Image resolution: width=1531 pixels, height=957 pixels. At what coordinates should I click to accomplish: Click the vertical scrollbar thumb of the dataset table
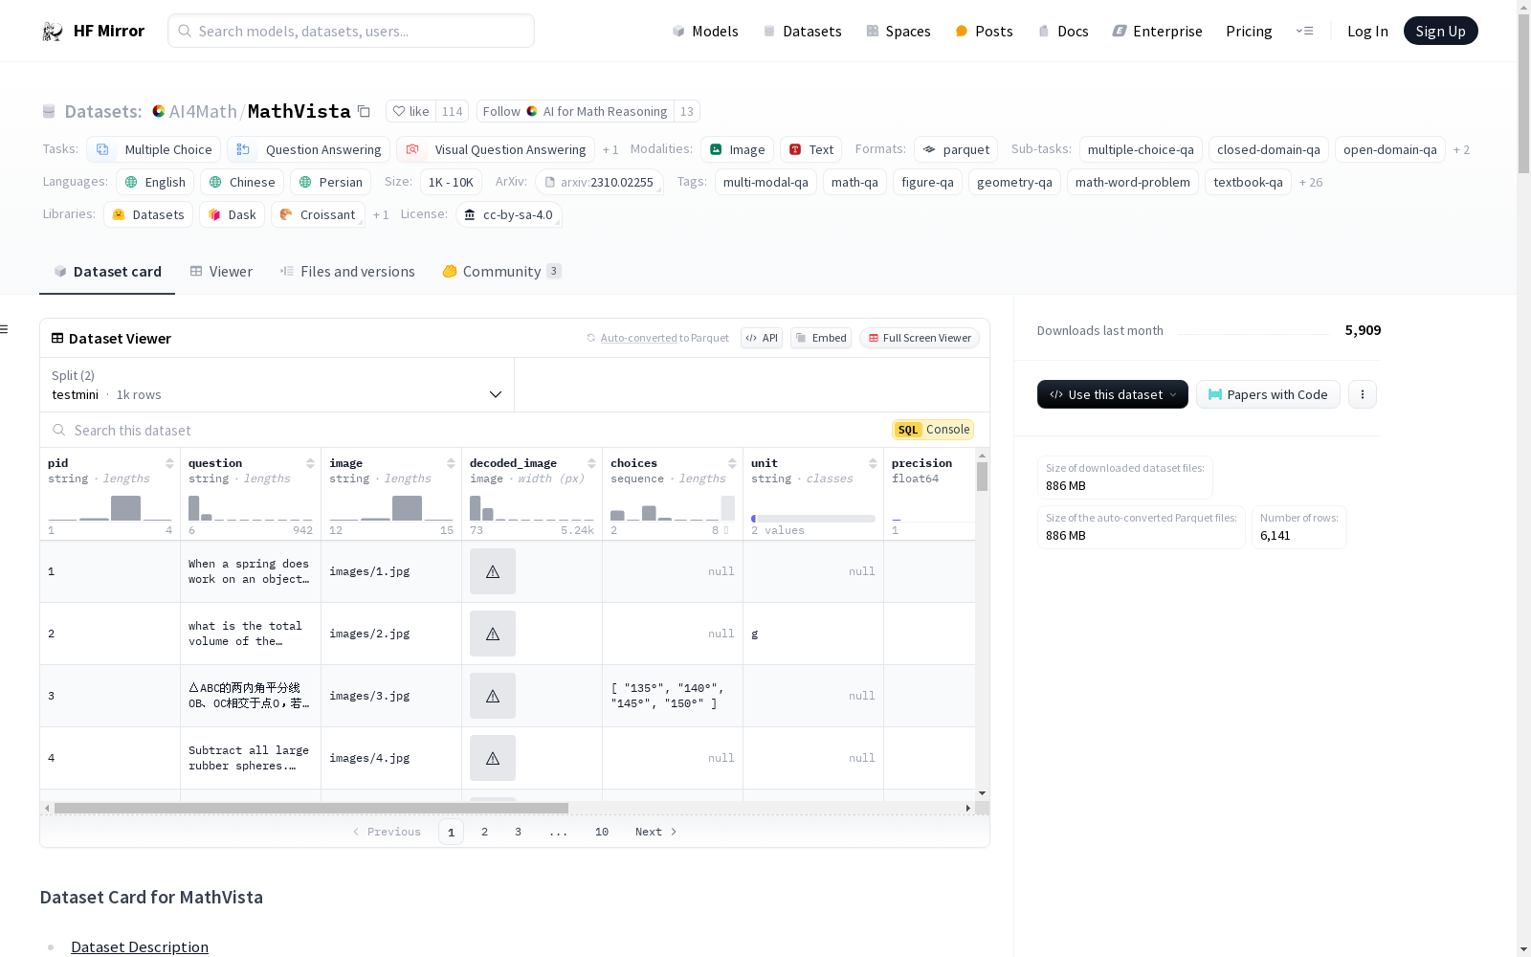point(982,476)
